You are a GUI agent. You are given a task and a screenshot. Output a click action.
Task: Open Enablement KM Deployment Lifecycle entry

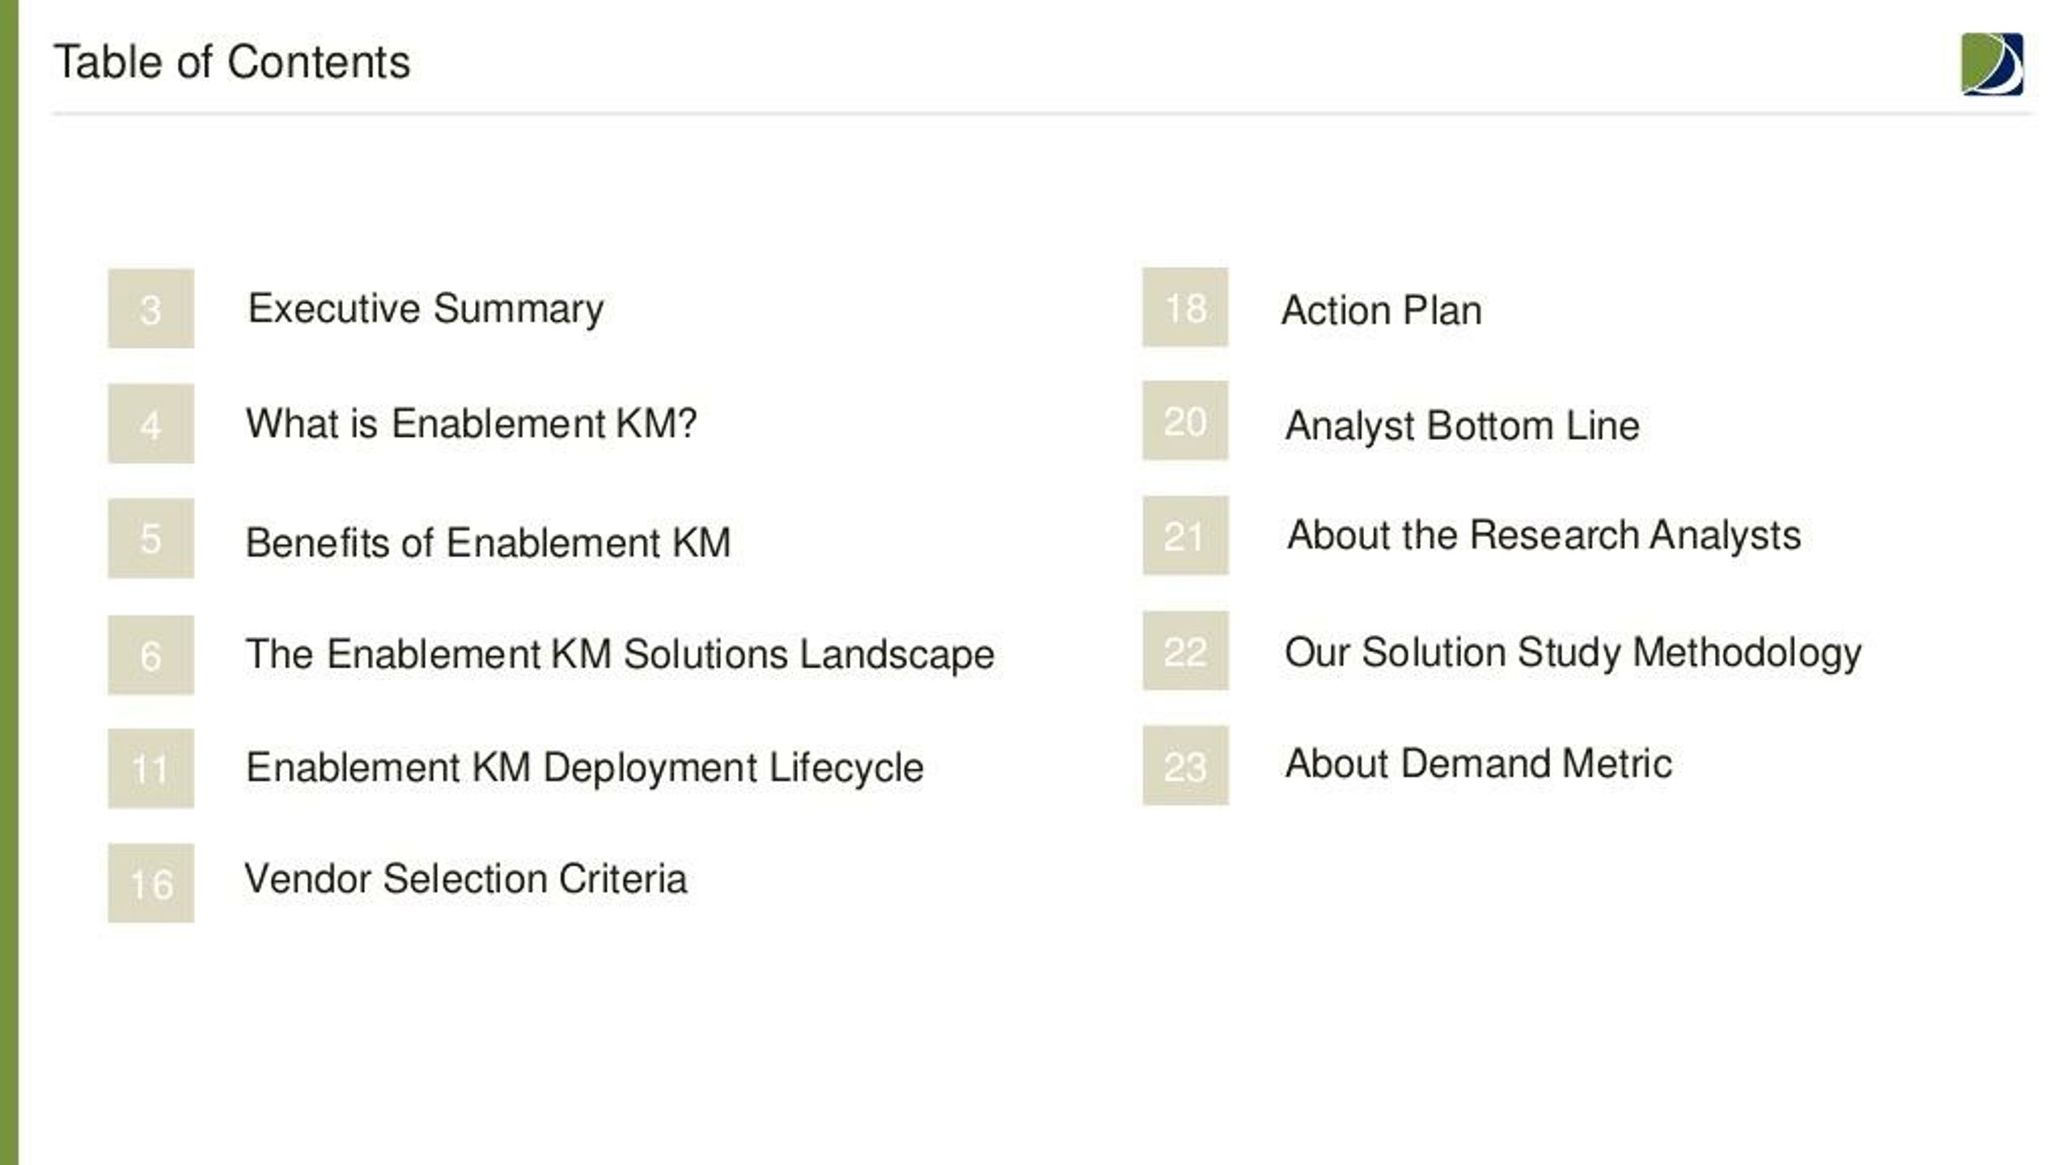pyautogui.click(x=584, y=768)
